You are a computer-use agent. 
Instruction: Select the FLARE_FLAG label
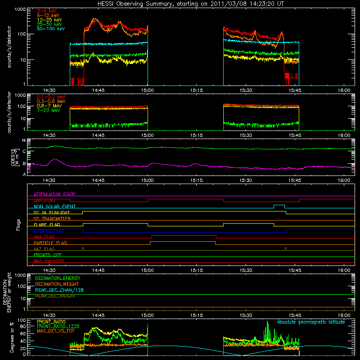coord(47,225)
